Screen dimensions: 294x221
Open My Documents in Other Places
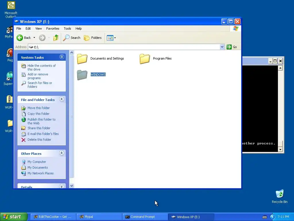coord(38,167)
